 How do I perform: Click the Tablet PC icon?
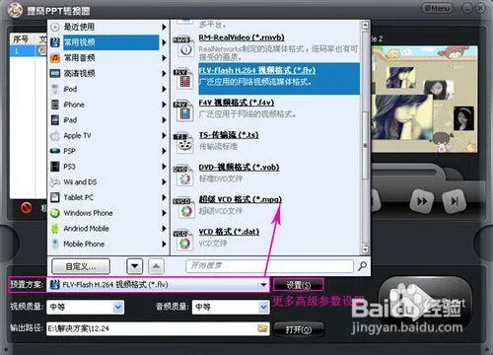[x=55, y=197]
